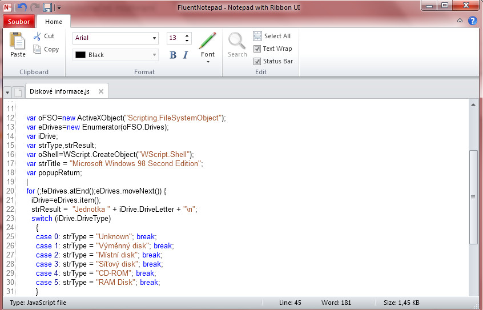Close the Diskové informace.js tab
The image size is (483, 310).
100,91
